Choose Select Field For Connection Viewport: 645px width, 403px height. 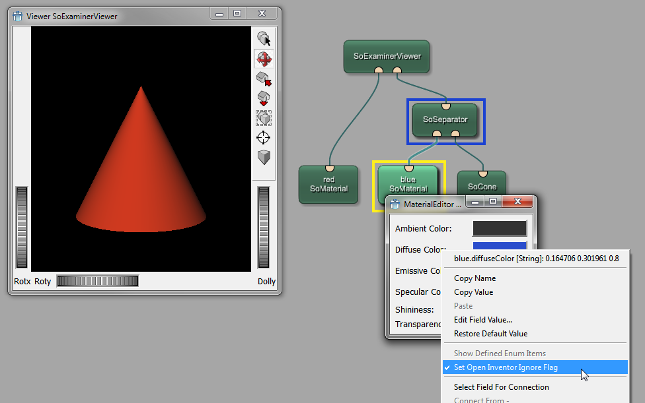[x=501, y=387]
